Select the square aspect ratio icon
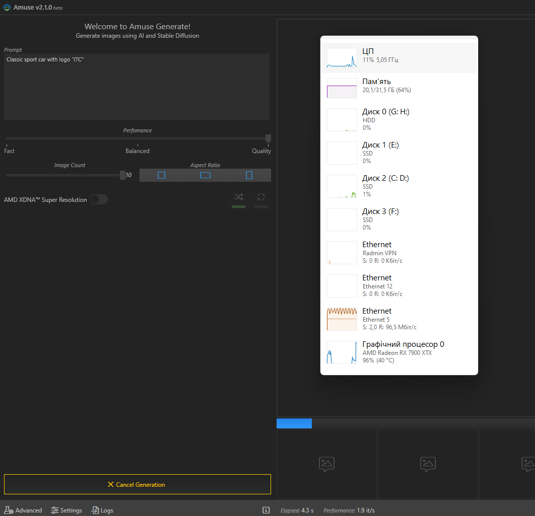The width and height of the screenshot is (535, 516). point(161,175)
